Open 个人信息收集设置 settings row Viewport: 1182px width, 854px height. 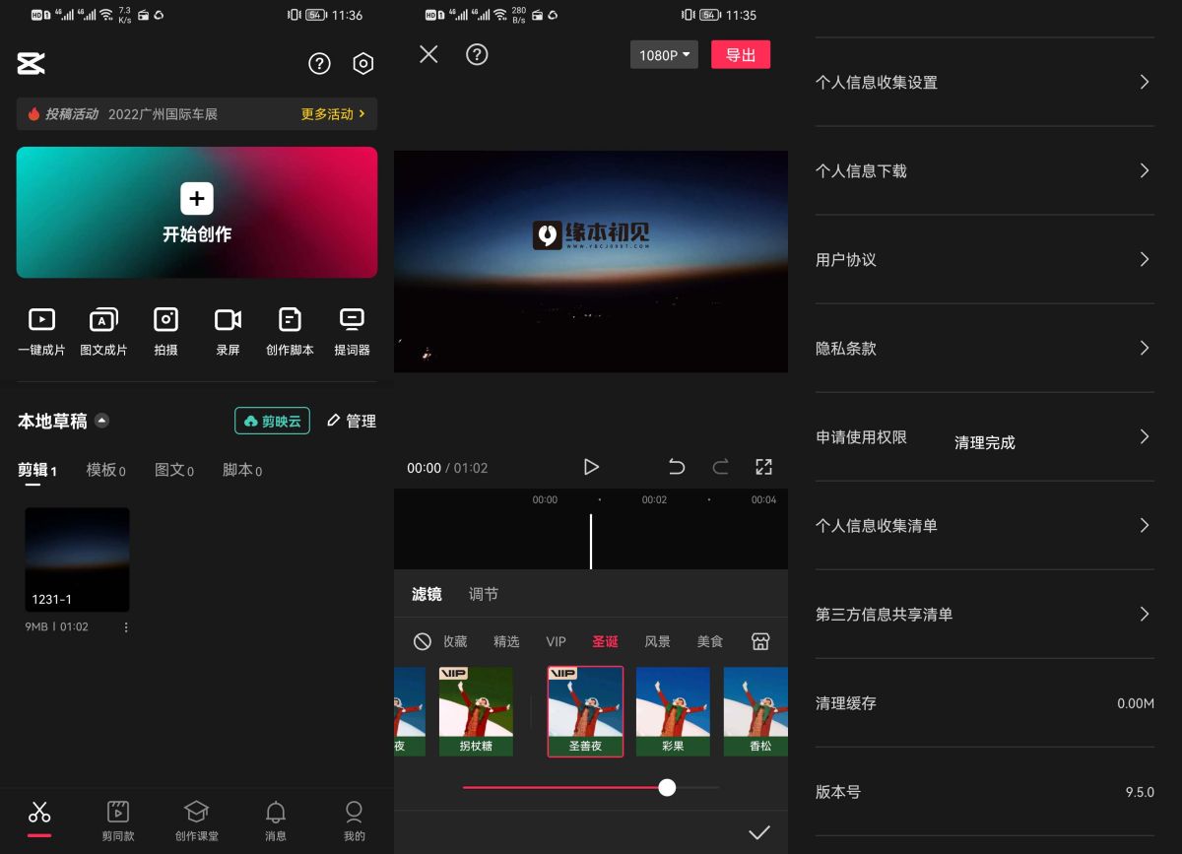(x=985, y=82)
